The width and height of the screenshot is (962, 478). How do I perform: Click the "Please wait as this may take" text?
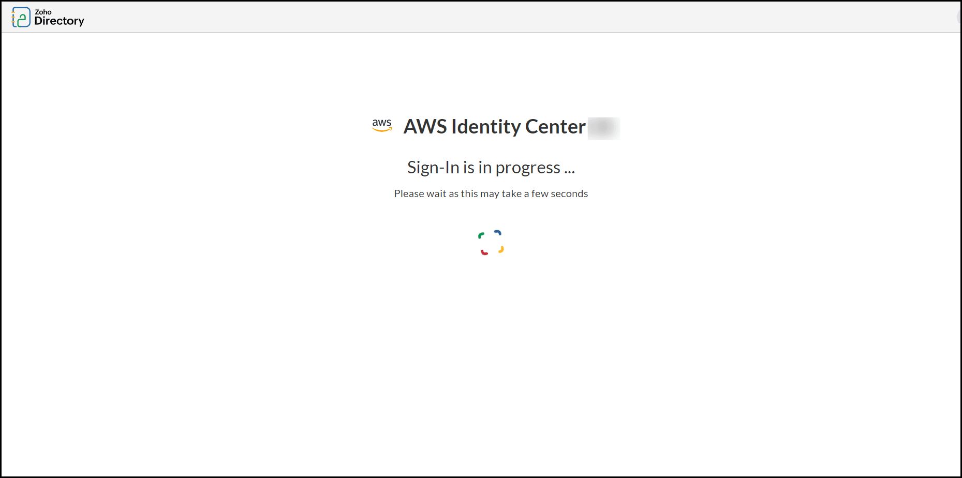[x=458, y=193]
